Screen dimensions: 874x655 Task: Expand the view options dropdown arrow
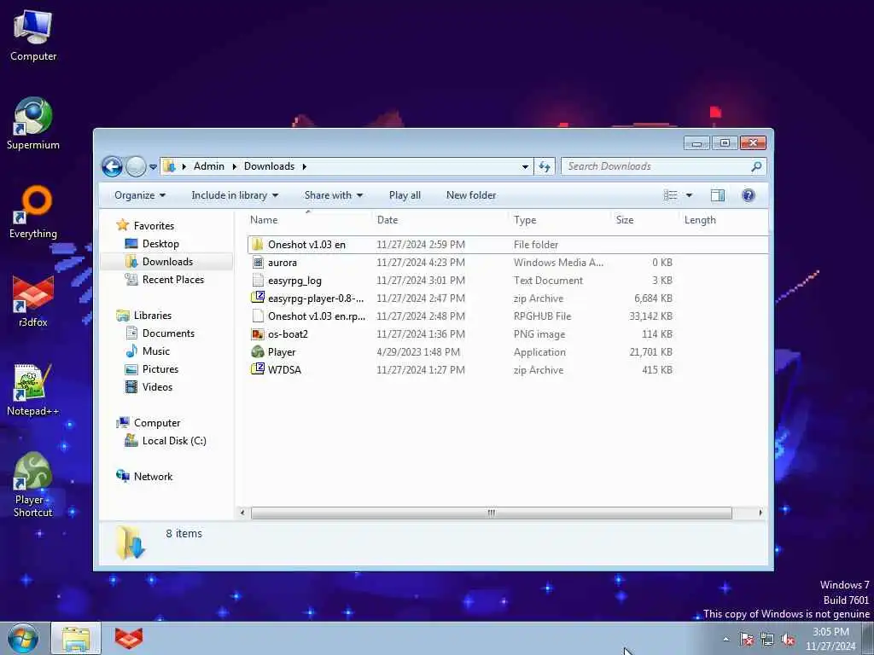[689, 195]
